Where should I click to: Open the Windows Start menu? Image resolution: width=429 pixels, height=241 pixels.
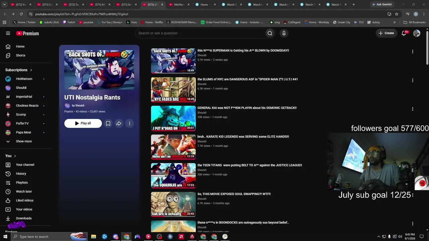(x=5, y=237)
